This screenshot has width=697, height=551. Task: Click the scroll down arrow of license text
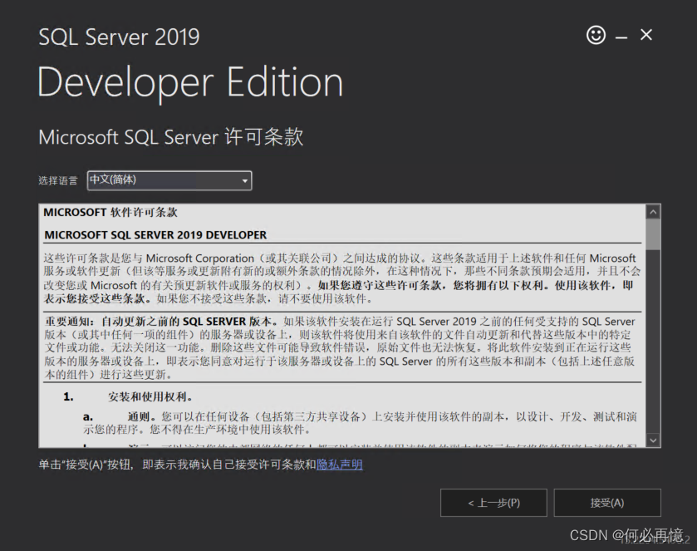click(653, 440)
